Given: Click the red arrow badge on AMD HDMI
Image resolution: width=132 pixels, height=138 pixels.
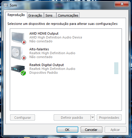Looking at the screenshot, I should tap(24, 42).
